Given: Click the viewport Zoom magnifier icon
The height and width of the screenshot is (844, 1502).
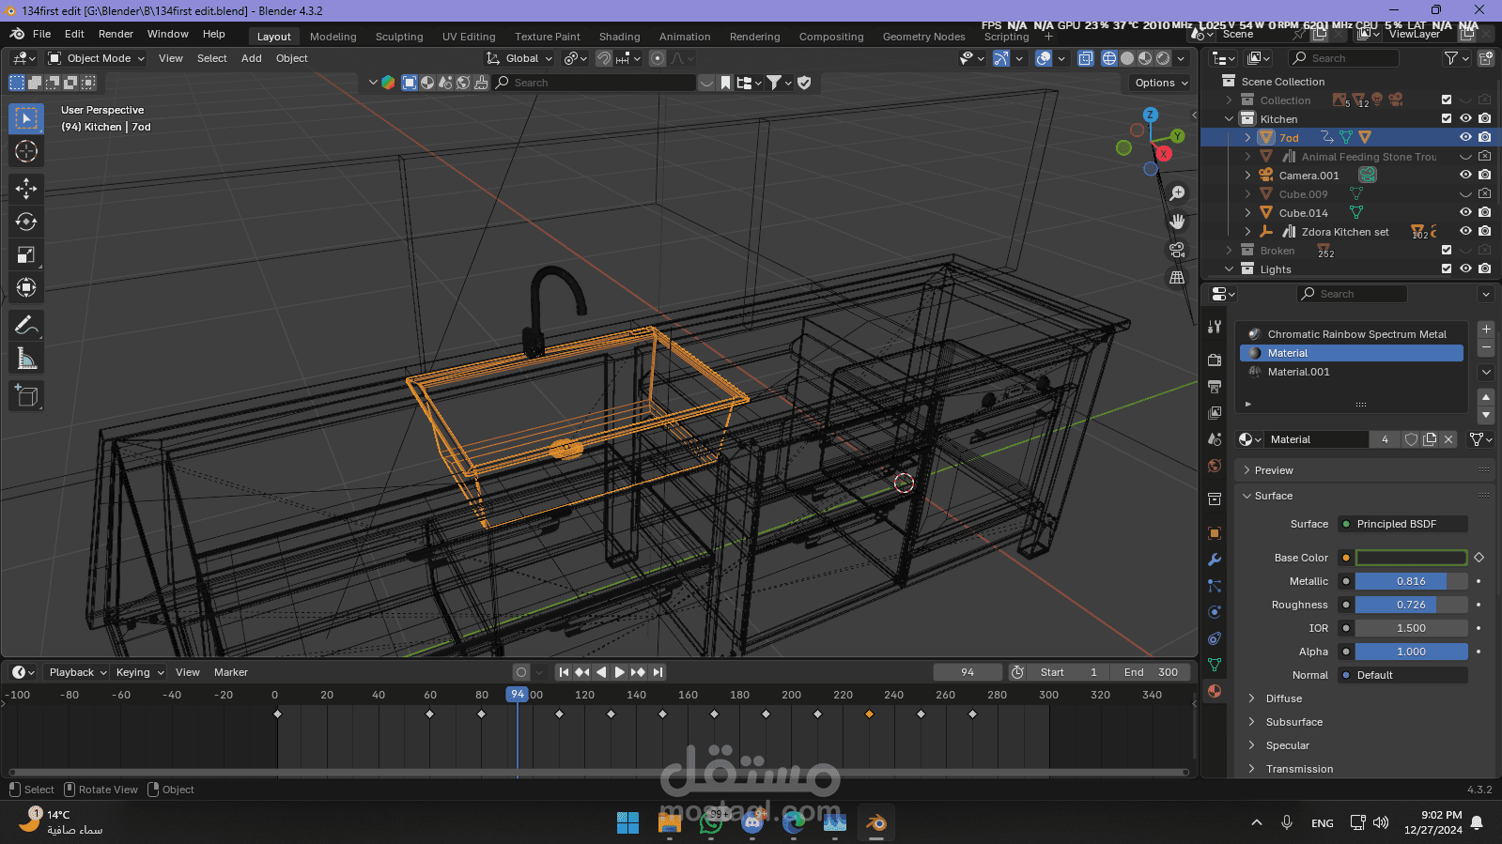Looking at the screenshot, I should (1176, 193).
